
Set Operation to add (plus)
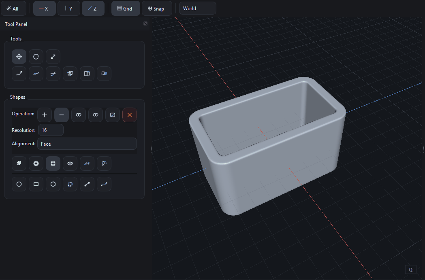tap(45, 115)
